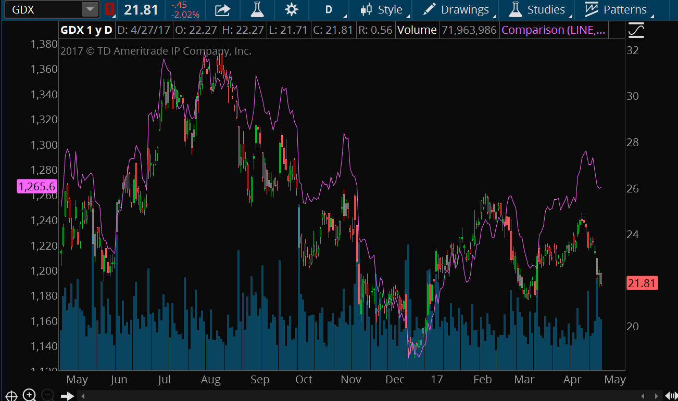Click the pink 1,265.6 price bubble
678x401 pixels.
click(x=36, y=186)
